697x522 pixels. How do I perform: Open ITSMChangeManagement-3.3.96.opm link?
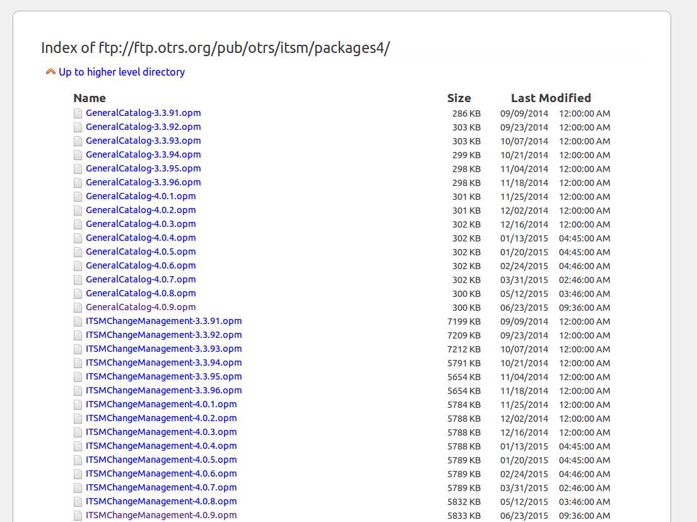[x=163, y=390]
